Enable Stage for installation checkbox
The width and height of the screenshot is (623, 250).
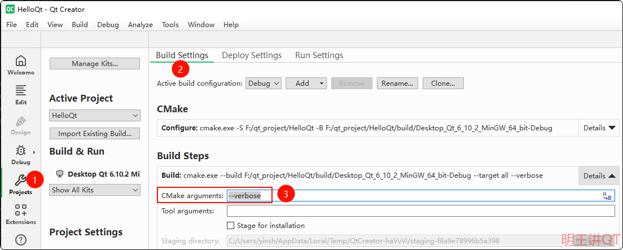(230, 226)
